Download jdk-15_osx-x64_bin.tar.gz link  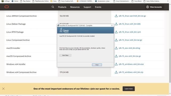130,56
